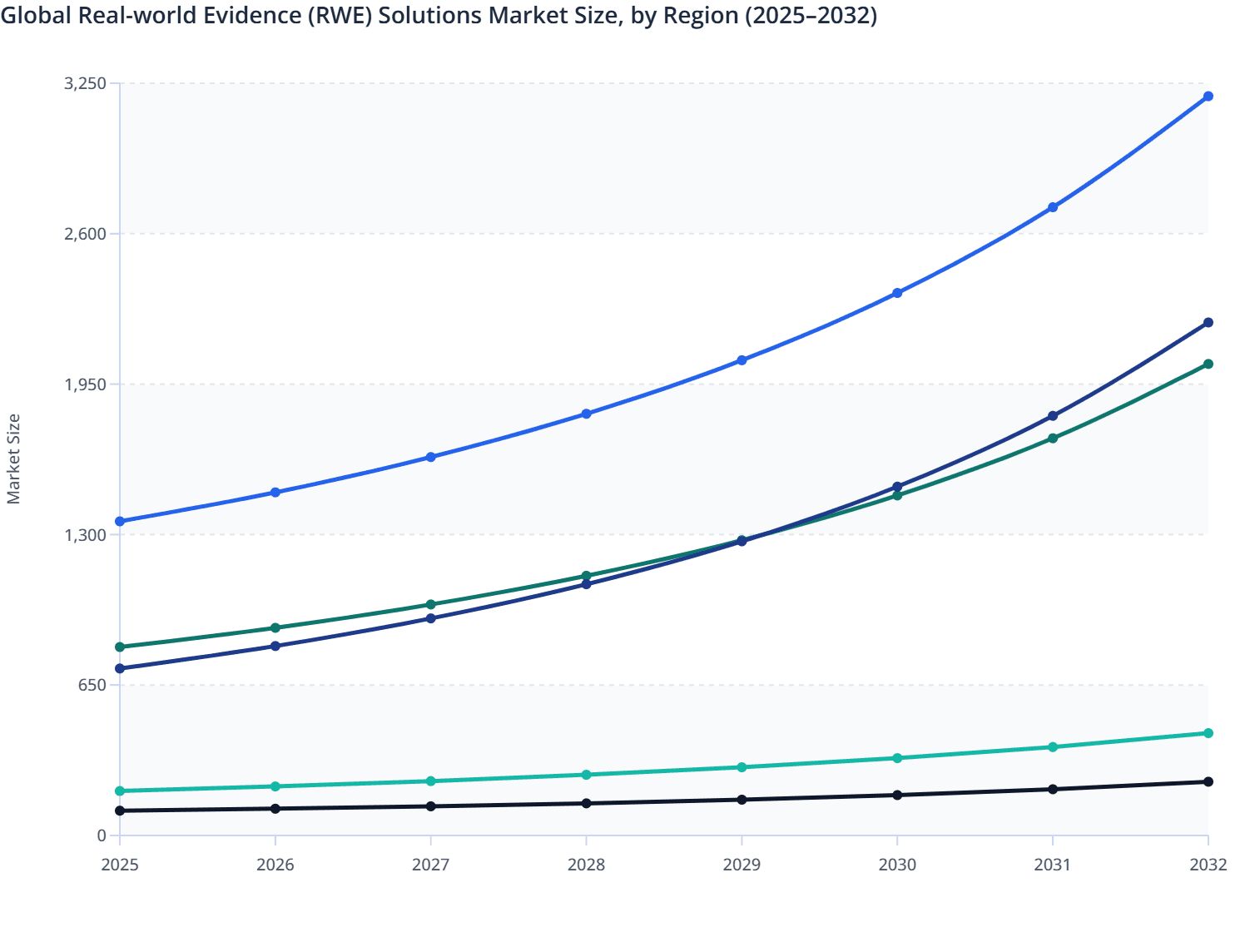Select the 2029 crossover point of navy and green lines
Screen dimensions: 1255x932
click(x=742, y=541)
